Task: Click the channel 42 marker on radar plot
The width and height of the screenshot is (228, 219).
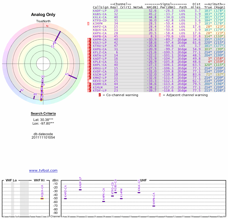Action: [x=21, y=91]
